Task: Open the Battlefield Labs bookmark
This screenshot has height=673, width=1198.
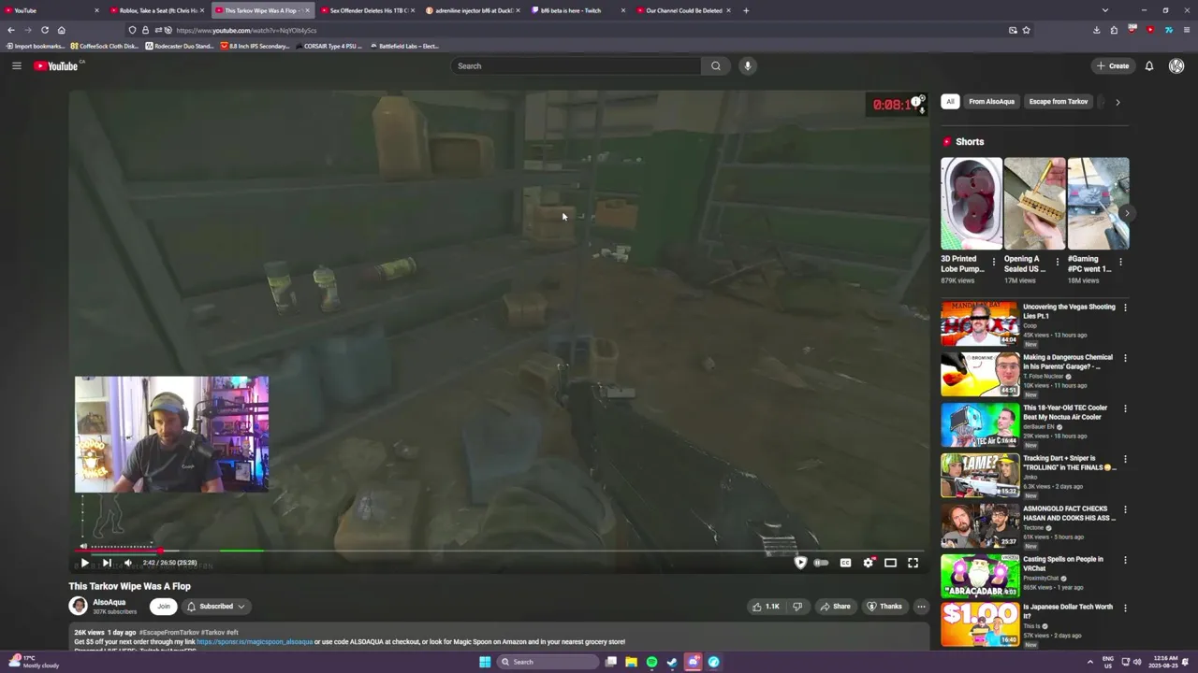Action: pos(404,46)
